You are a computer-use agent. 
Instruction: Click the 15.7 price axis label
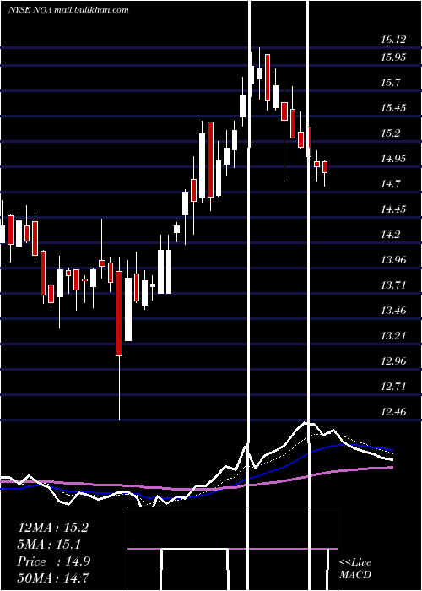(x=390, y=83)
